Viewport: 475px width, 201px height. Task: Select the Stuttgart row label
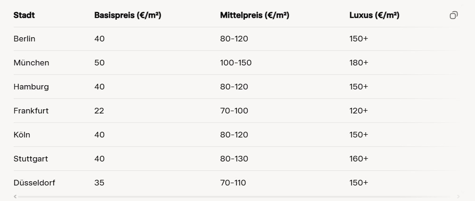point(31,159)
